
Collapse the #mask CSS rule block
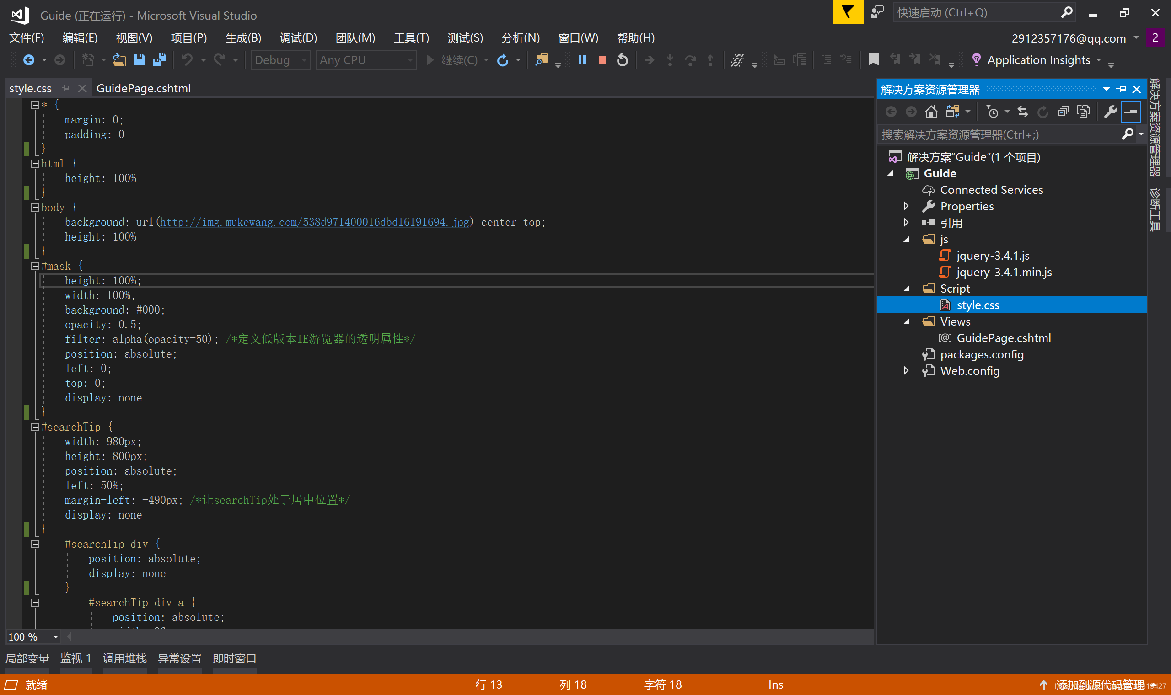point(35,266)
